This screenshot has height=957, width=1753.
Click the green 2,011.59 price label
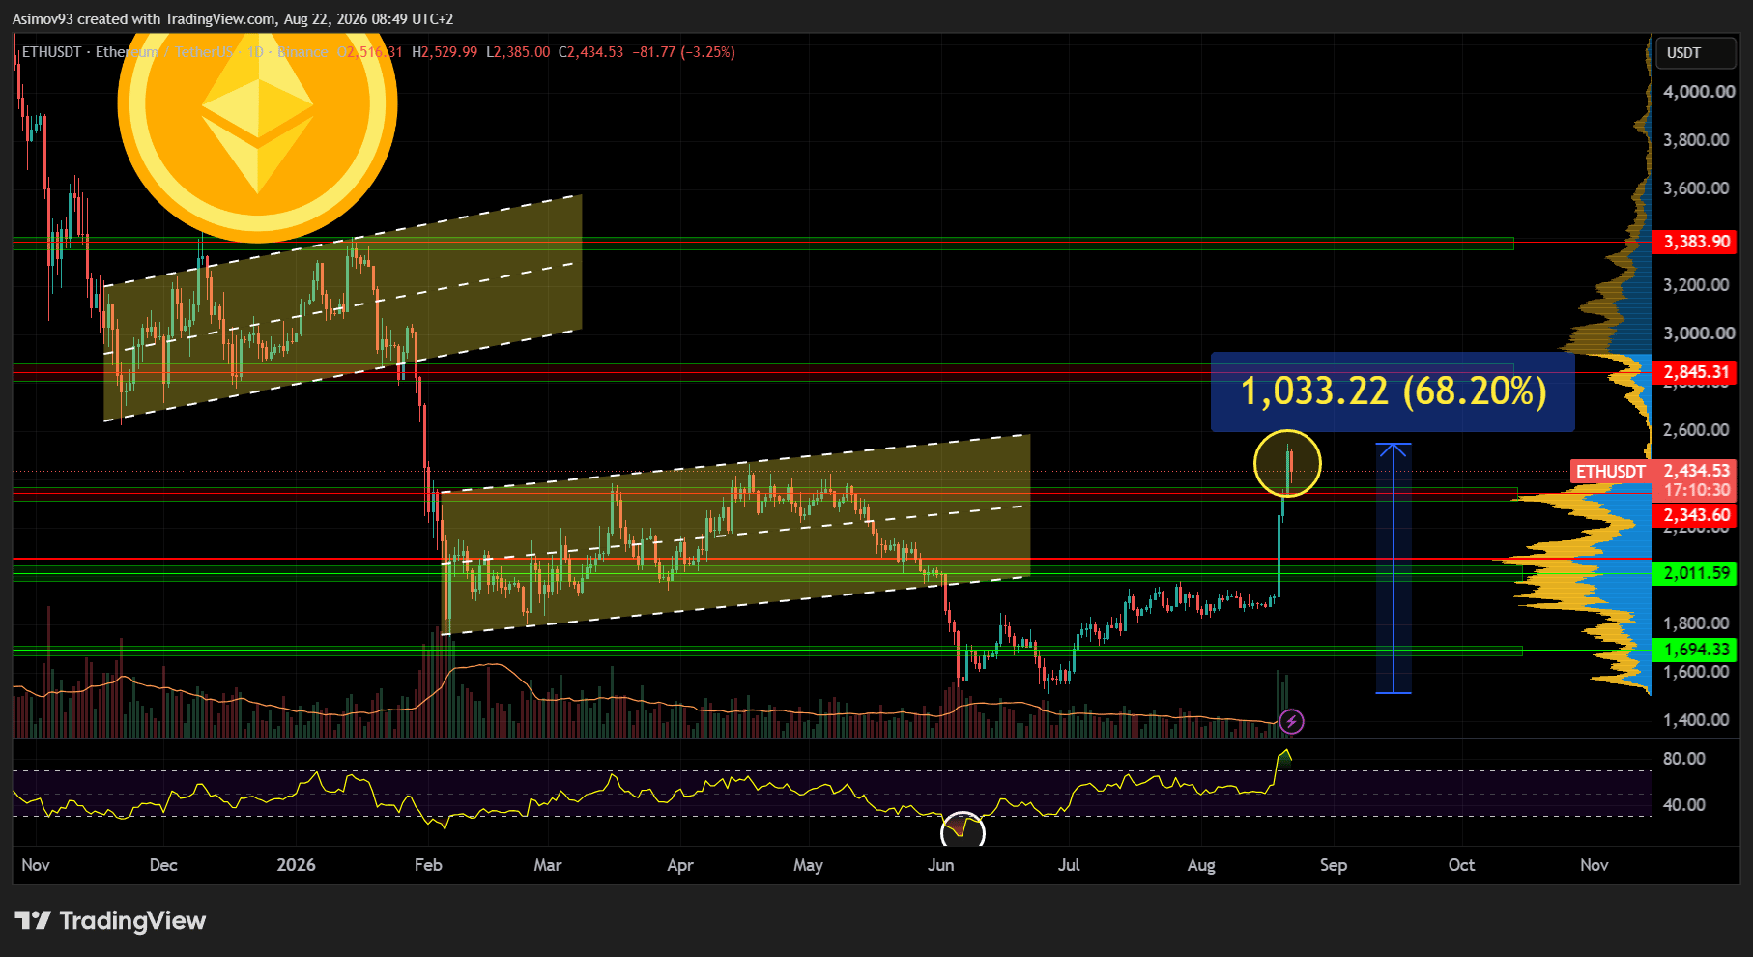click(x=1696, y=573)
